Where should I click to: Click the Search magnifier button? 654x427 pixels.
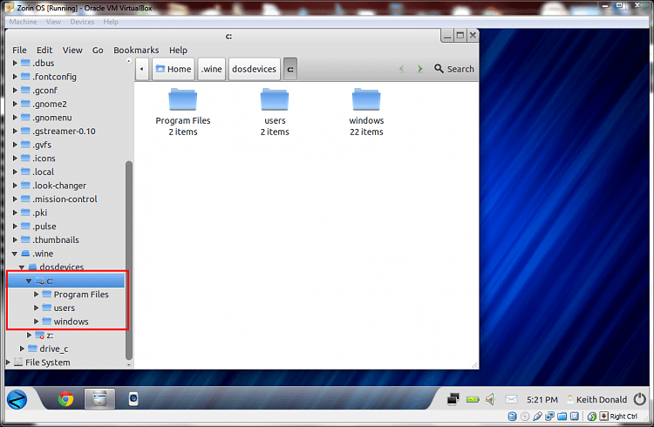(453, 69)
